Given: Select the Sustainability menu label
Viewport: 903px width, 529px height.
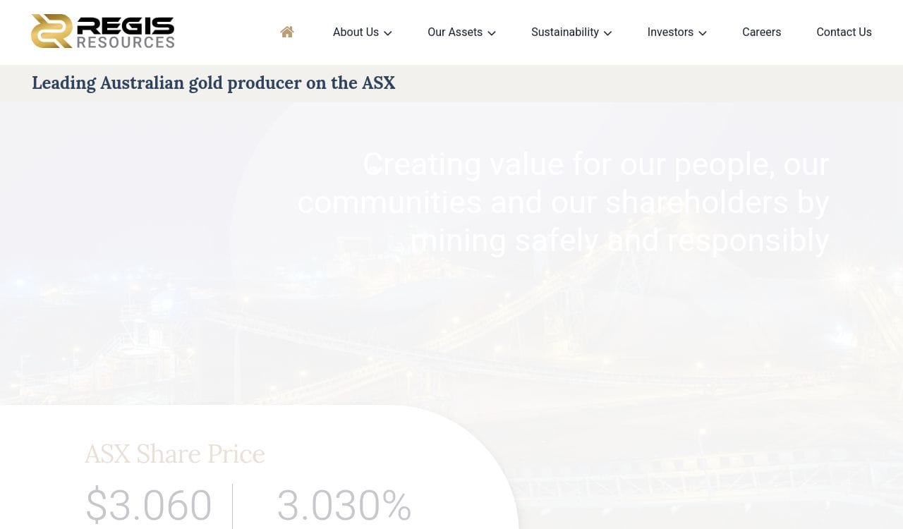Looking at the screenshot, I should coord(564,32).
